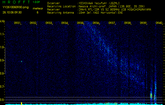Select the 0933 time label
This screenshot has height=105, width=165.
pos(49,23)
